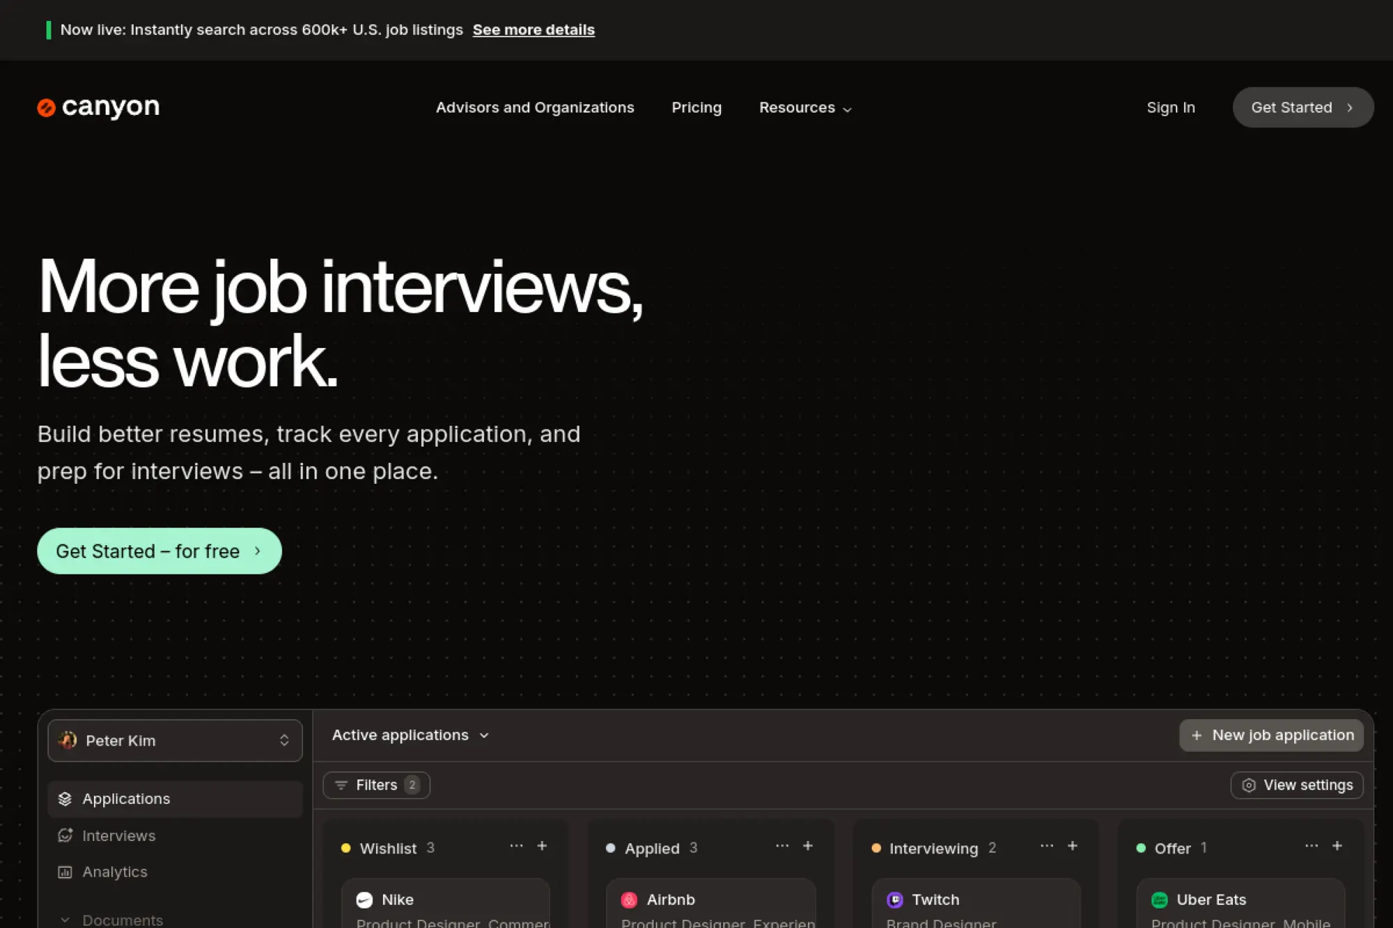The image size is (1393, 928).
Task: Open the Filters button with badge
Action: [x=376, y=785]
